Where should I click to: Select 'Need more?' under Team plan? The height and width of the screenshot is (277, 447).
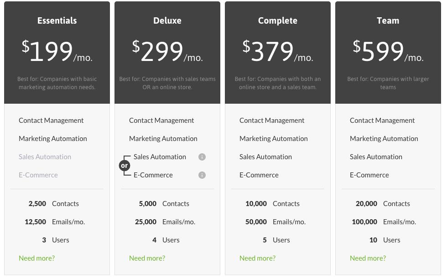[368, 258]
